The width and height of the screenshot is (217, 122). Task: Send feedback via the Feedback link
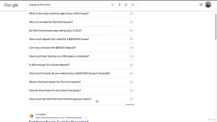130,105
